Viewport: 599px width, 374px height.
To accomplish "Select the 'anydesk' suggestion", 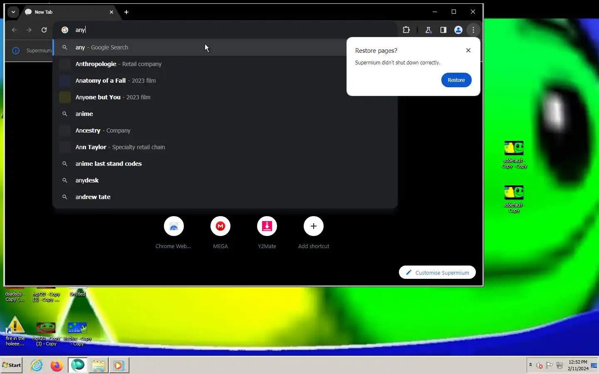I will 225,180.
